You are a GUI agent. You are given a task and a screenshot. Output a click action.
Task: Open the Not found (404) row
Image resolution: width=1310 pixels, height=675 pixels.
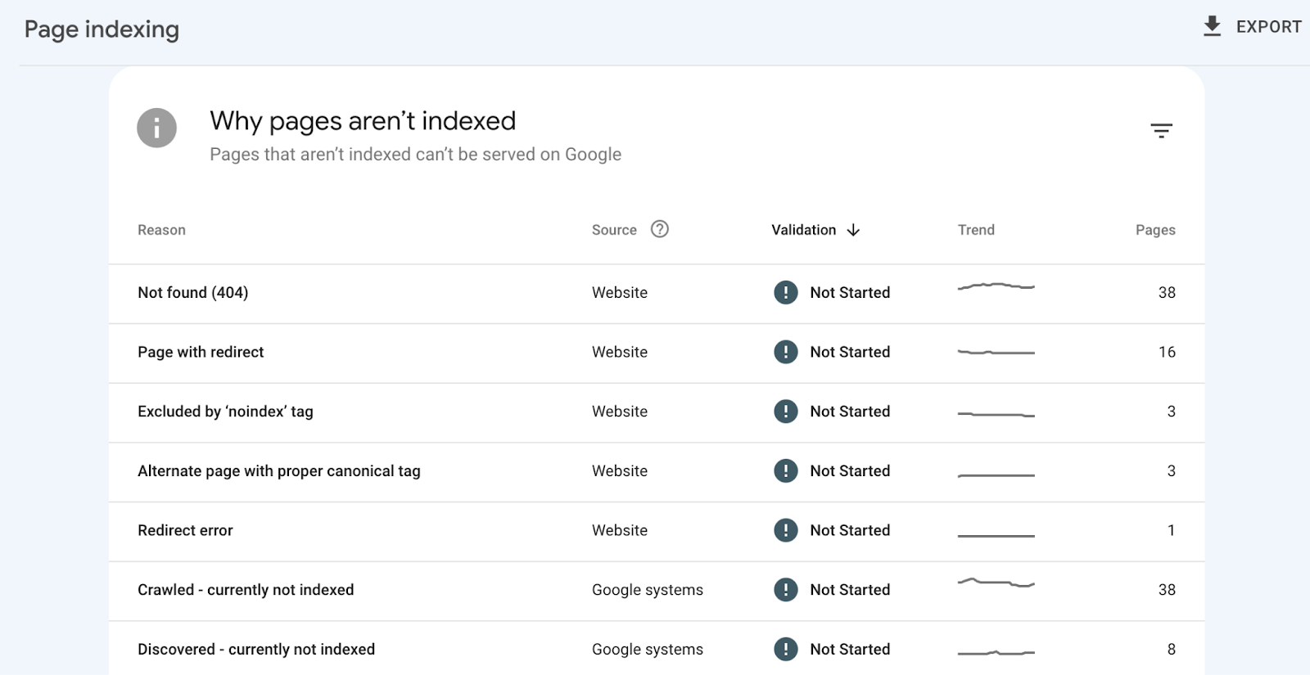point(657,293)
